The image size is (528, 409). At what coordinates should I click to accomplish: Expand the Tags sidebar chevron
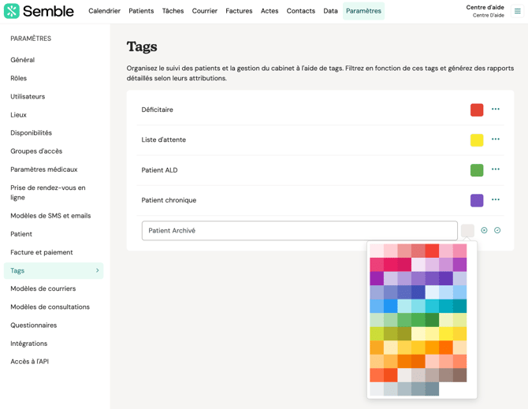(x=98, y=271)
